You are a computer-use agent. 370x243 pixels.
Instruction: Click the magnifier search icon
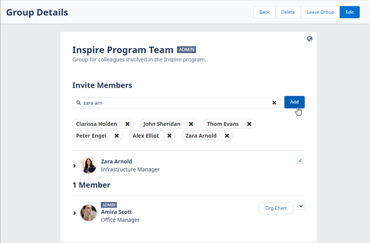(79, 103)
